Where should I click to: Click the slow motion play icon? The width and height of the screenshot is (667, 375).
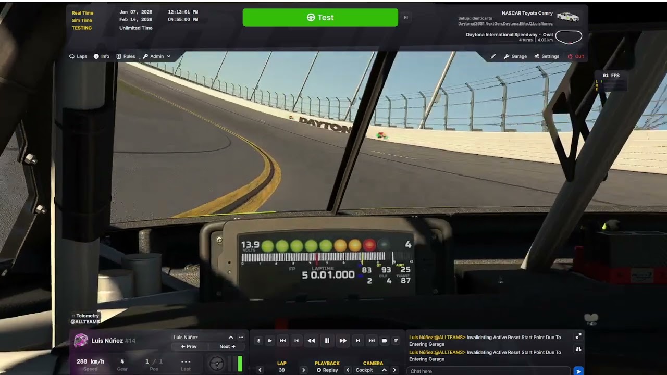(269, 341)
